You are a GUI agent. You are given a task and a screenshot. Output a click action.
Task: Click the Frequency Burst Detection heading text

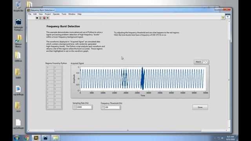click(x=63, y=26)
